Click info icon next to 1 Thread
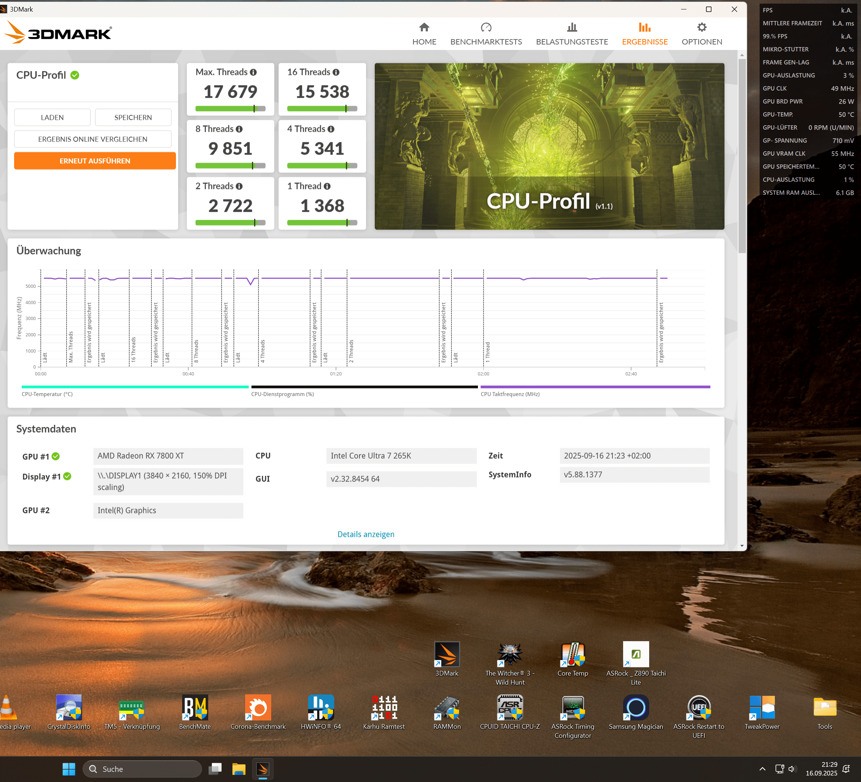The image size is (861, 782). click(x=327, y=186)
